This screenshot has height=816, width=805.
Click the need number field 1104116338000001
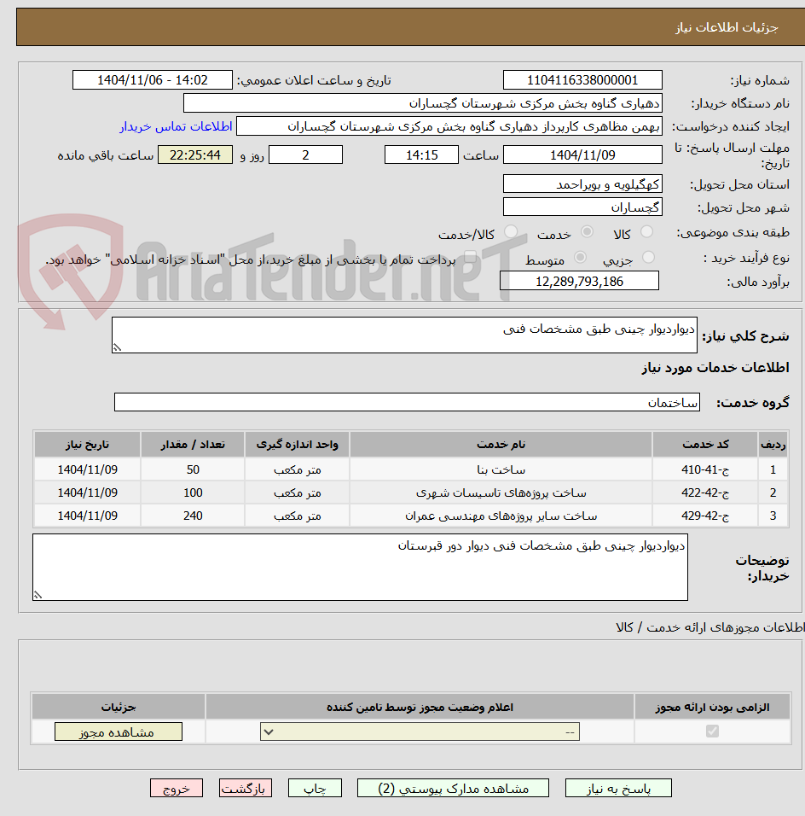pos(582,80)
